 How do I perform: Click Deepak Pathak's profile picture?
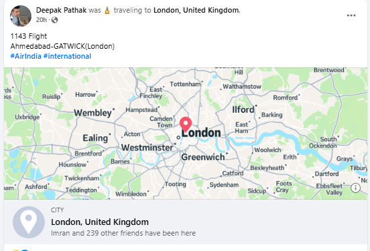(21, 16)
